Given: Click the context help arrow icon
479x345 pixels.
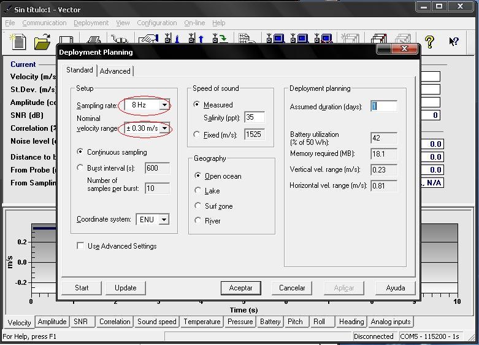Looking at the screenshot, I should (454, 42).
